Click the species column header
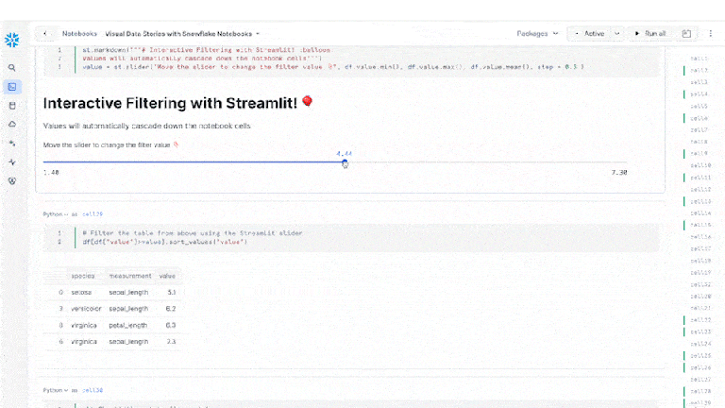The height and width of the screenshot is (408, 725). (x=83, y=276)
